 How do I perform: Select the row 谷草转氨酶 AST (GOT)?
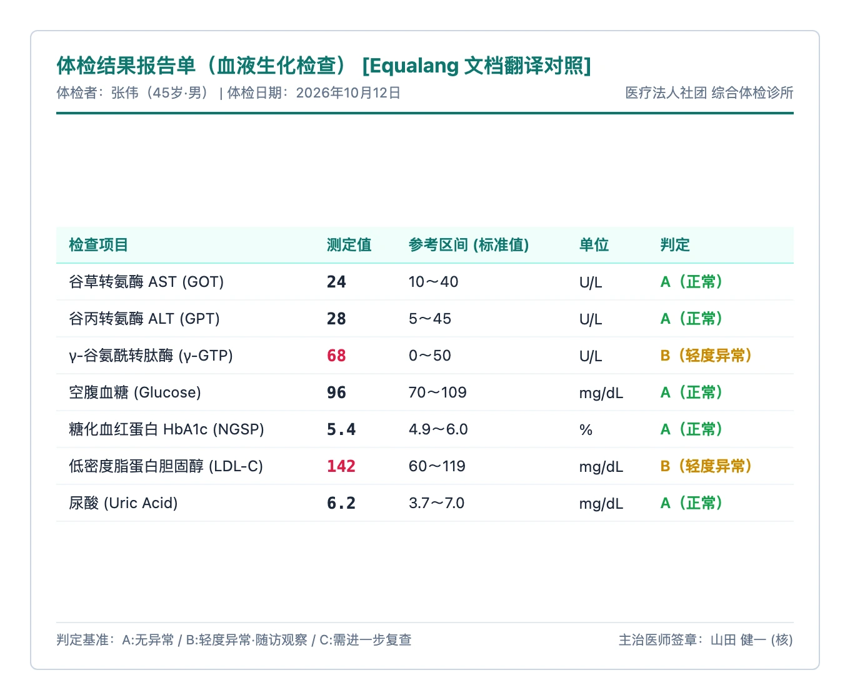coord(425,282)
